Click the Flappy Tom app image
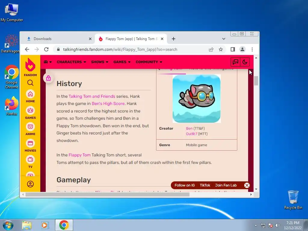The image size is (308, 231). (x=197, y=99)
